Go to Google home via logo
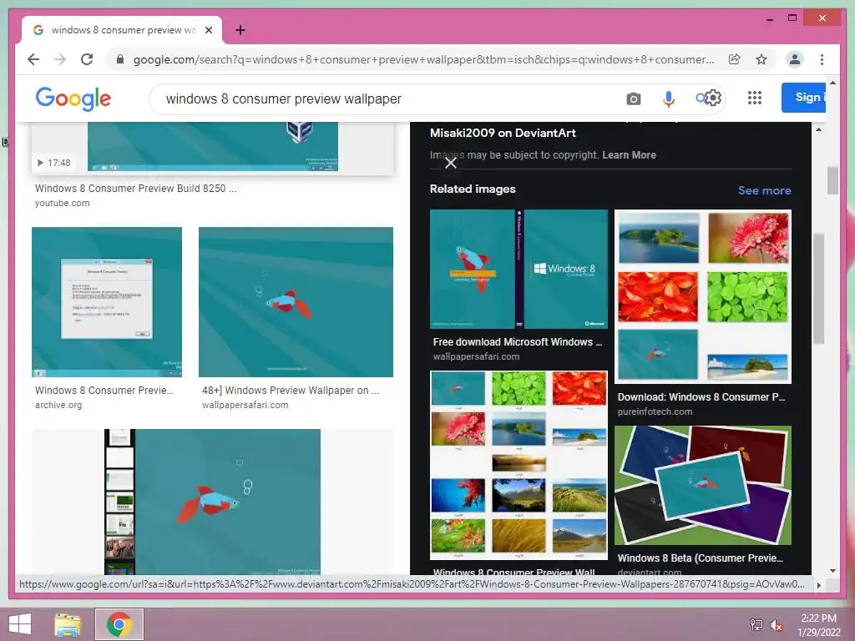The image size is (855, 641). click(73, 98)
